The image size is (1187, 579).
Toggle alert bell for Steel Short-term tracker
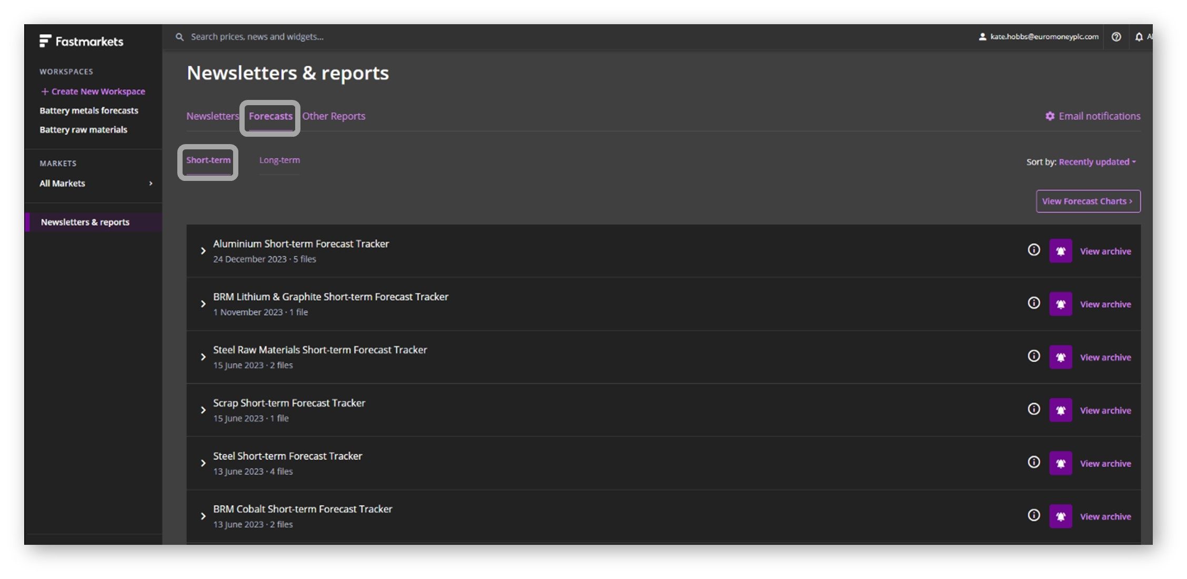tap(1061, 463)
